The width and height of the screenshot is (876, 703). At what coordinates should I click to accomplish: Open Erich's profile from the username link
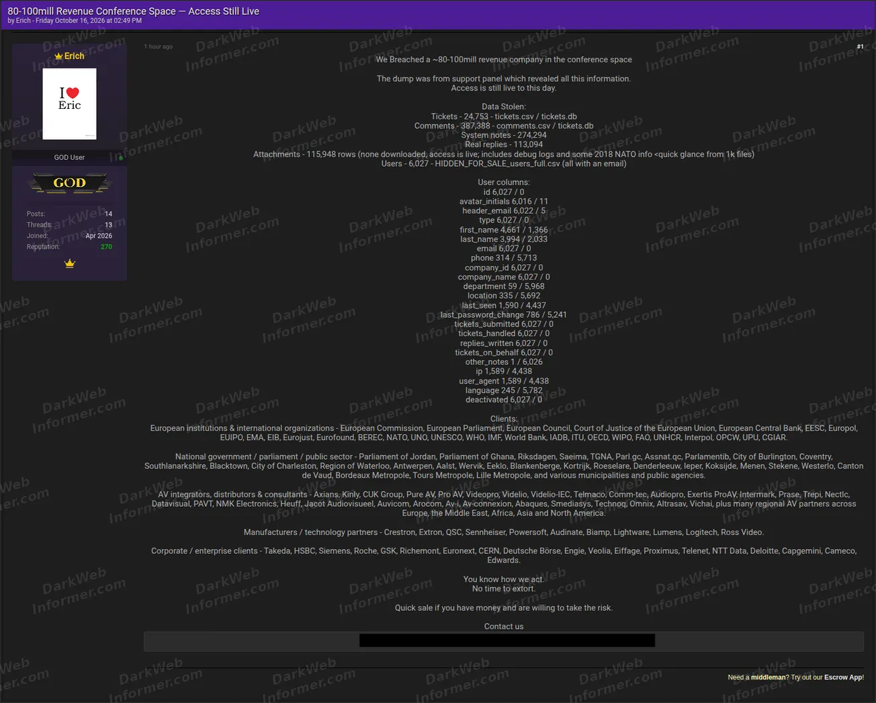[x=74, y=56]
